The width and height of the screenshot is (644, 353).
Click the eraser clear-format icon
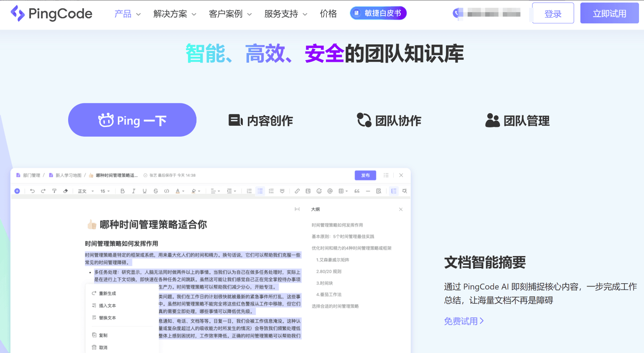pos(66,191)
